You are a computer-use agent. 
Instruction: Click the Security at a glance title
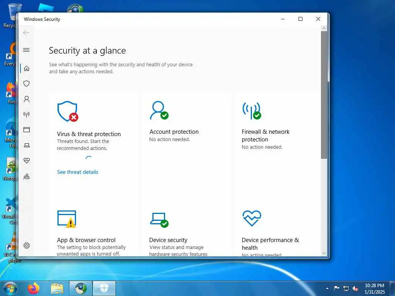[x=87, y=50]
